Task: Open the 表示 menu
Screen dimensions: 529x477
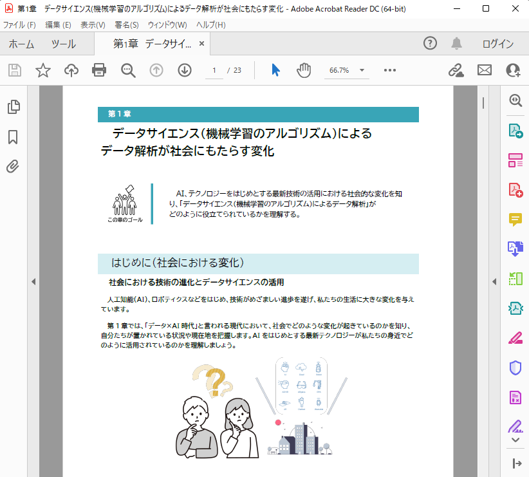Action: click(93, 24)
